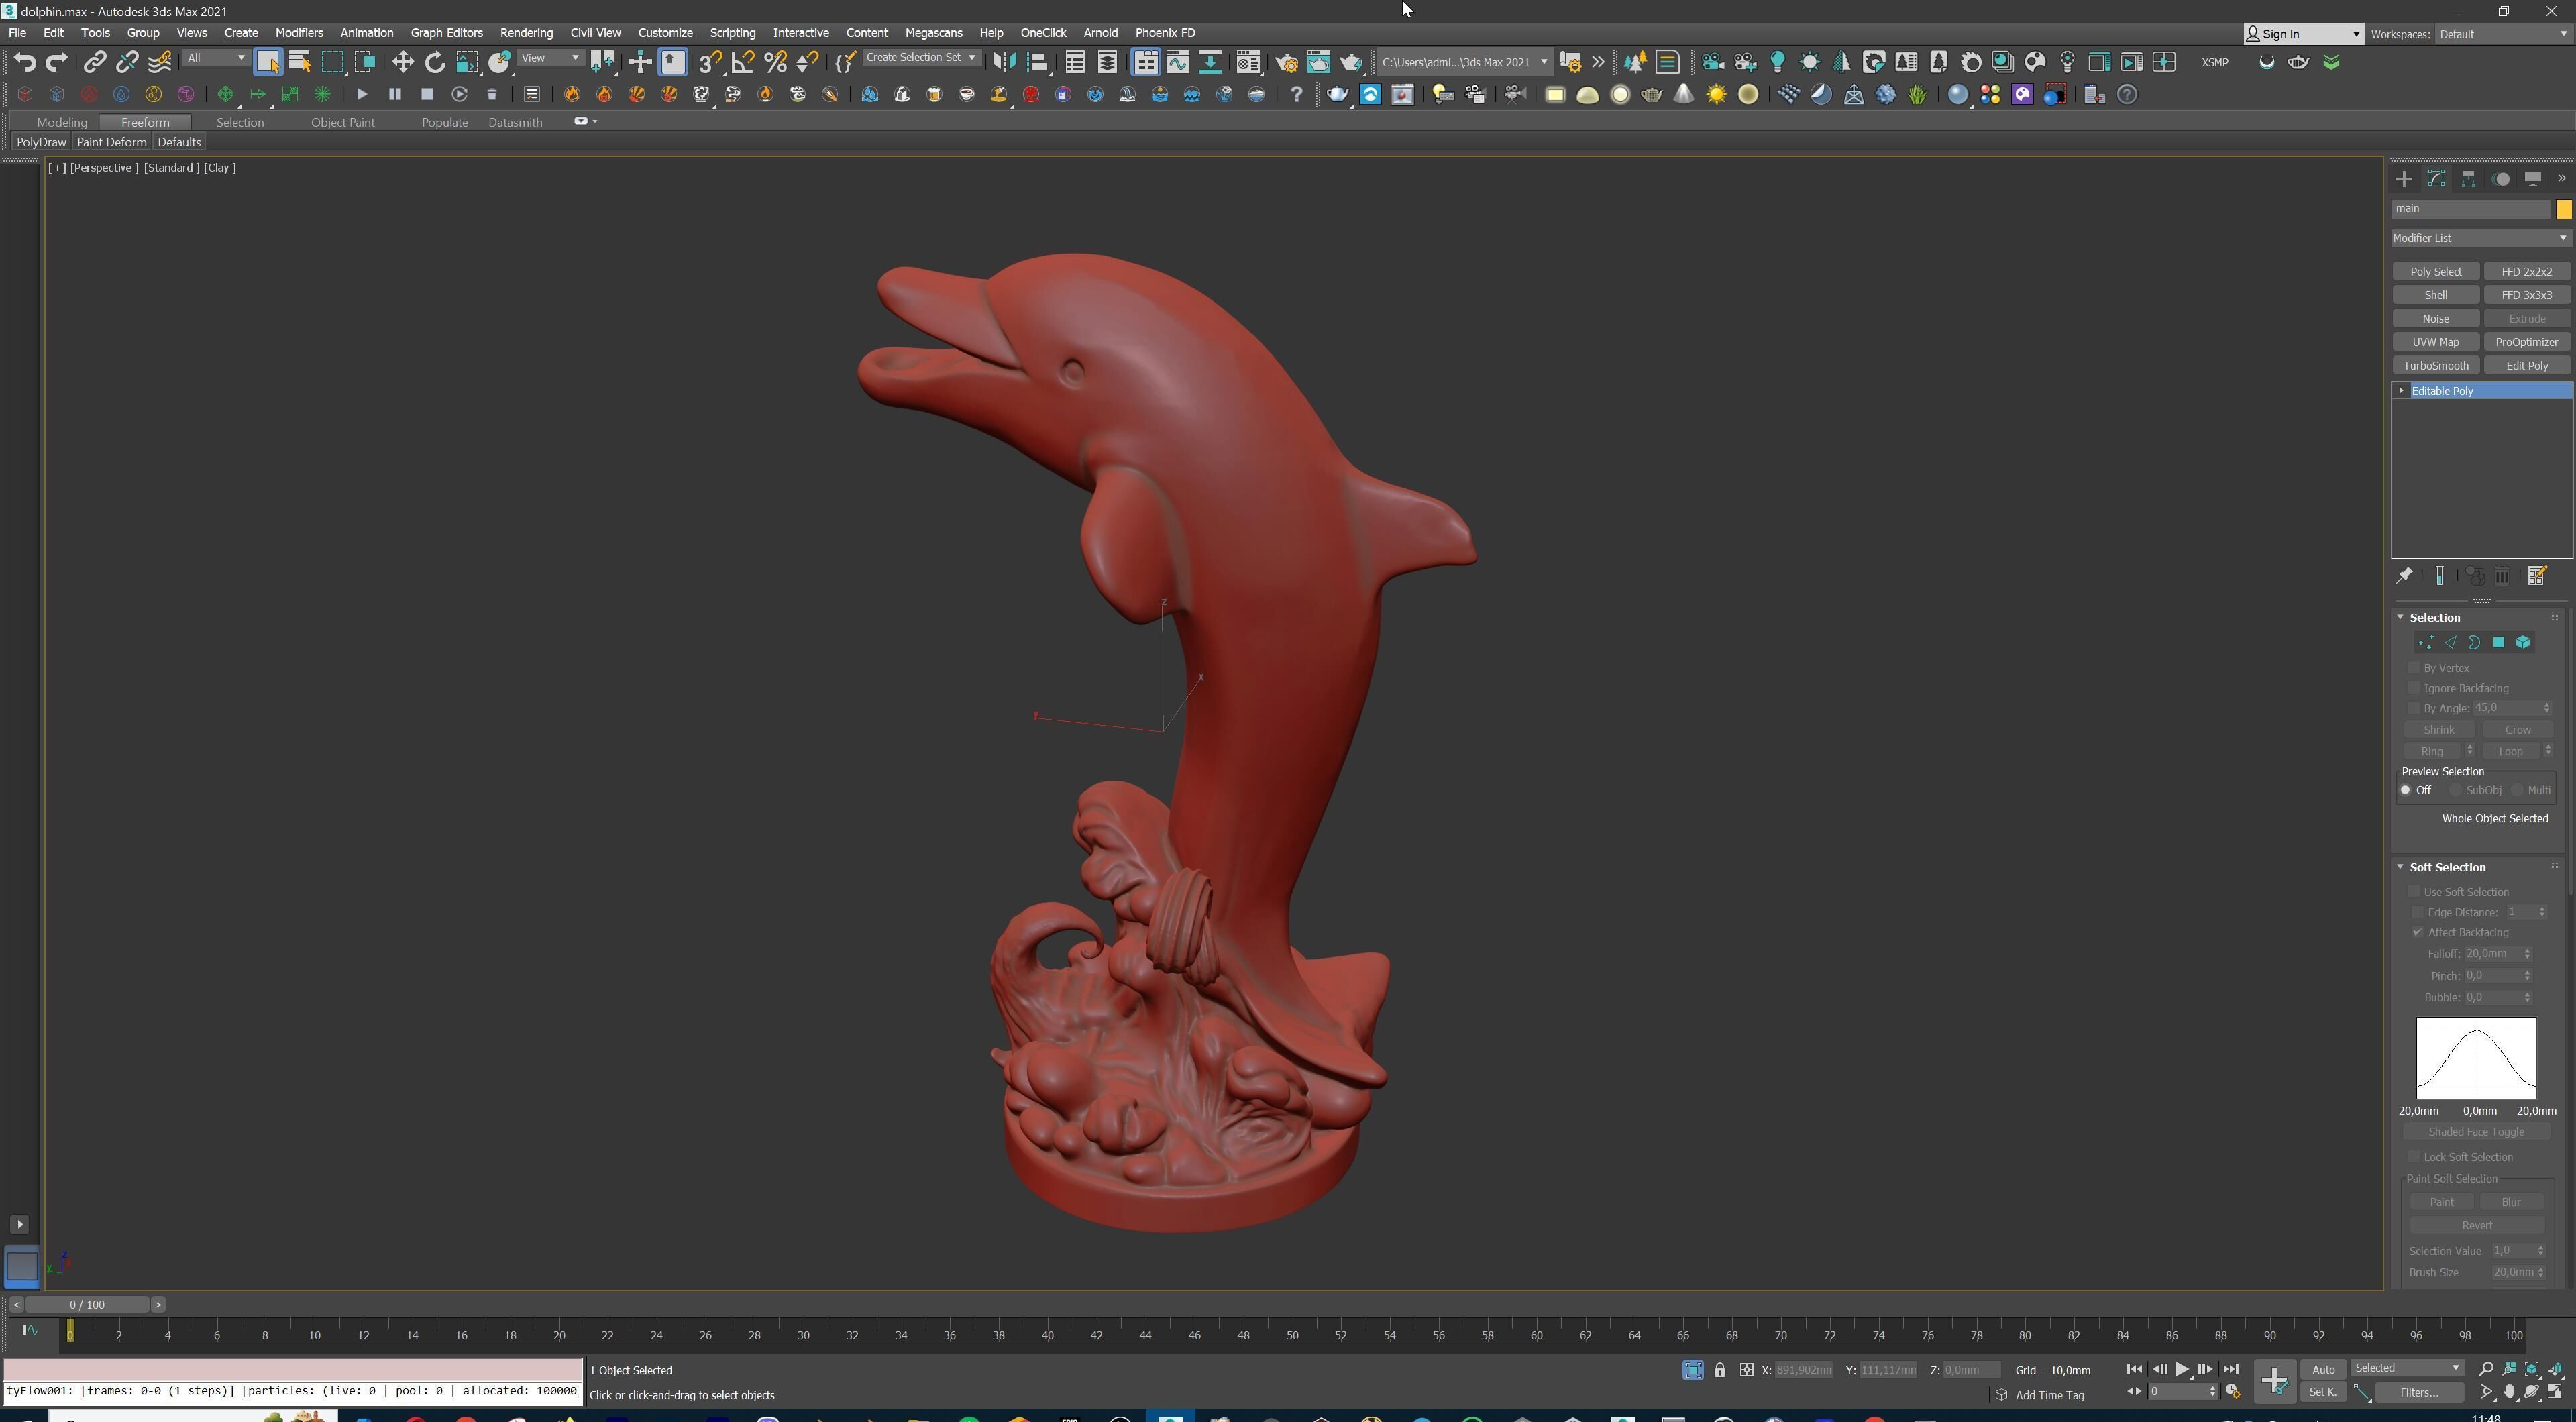
Task: Open the Render Setup teapot icon
Action: pos(1286,62)
